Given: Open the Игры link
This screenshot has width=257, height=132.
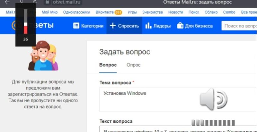Looking at the screenshot, I should (132, 12).
